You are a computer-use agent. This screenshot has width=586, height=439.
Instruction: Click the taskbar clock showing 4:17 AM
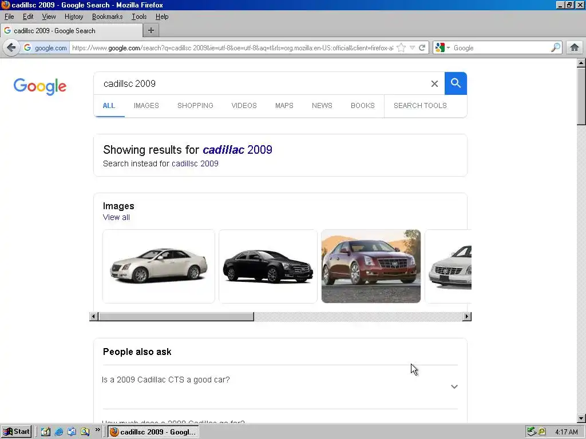pos(566,432)
